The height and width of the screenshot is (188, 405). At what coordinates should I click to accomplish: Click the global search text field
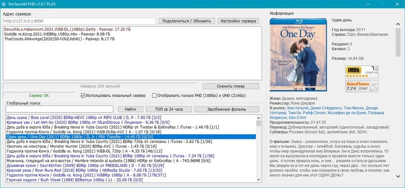[x=59, y=109]
